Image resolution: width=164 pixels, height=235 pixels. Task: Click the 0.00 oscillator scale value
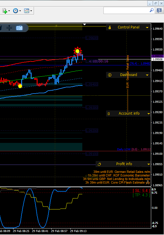click(x=155, y=208)
